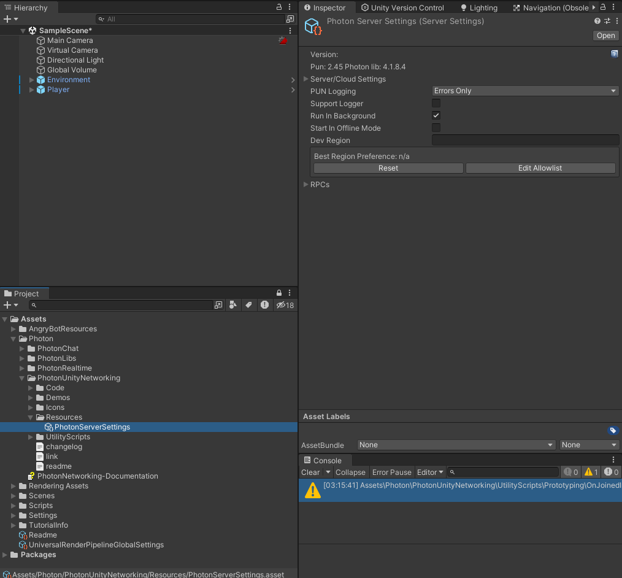Expand PhotonChat folder
The image size is (622, 578).
tap(22, 349)
